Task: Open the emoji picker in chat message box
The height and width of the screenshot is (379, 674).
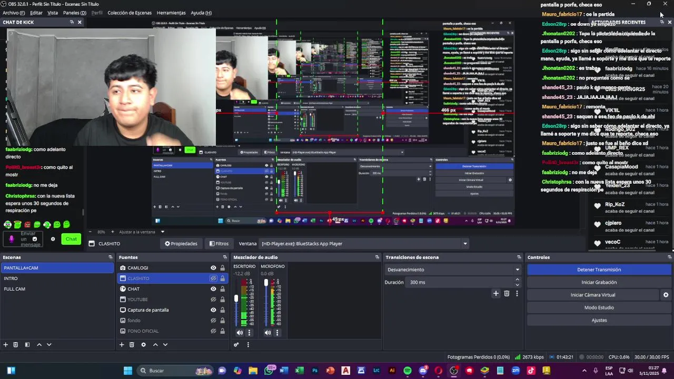Action: [x=35, y=239]
